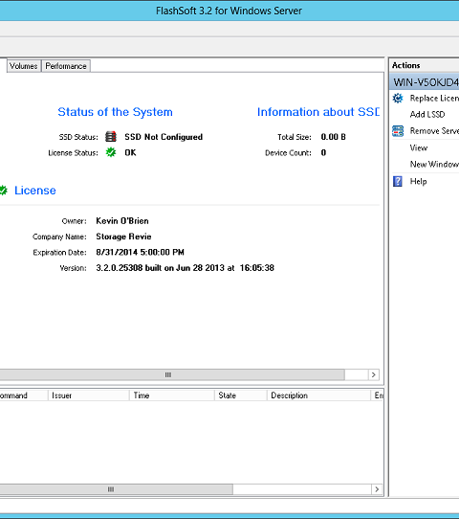459x519 pixels.
Task: Sort by the State column header
Action: 241,395
